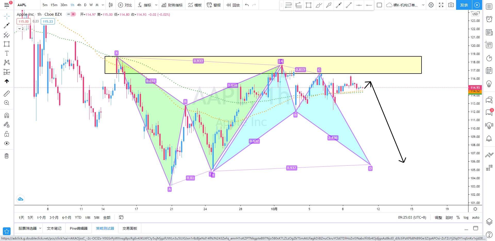Expand the 股票筛选器 dropdown arrow
This screenshot has height=241, width=495.
point(40,228)
